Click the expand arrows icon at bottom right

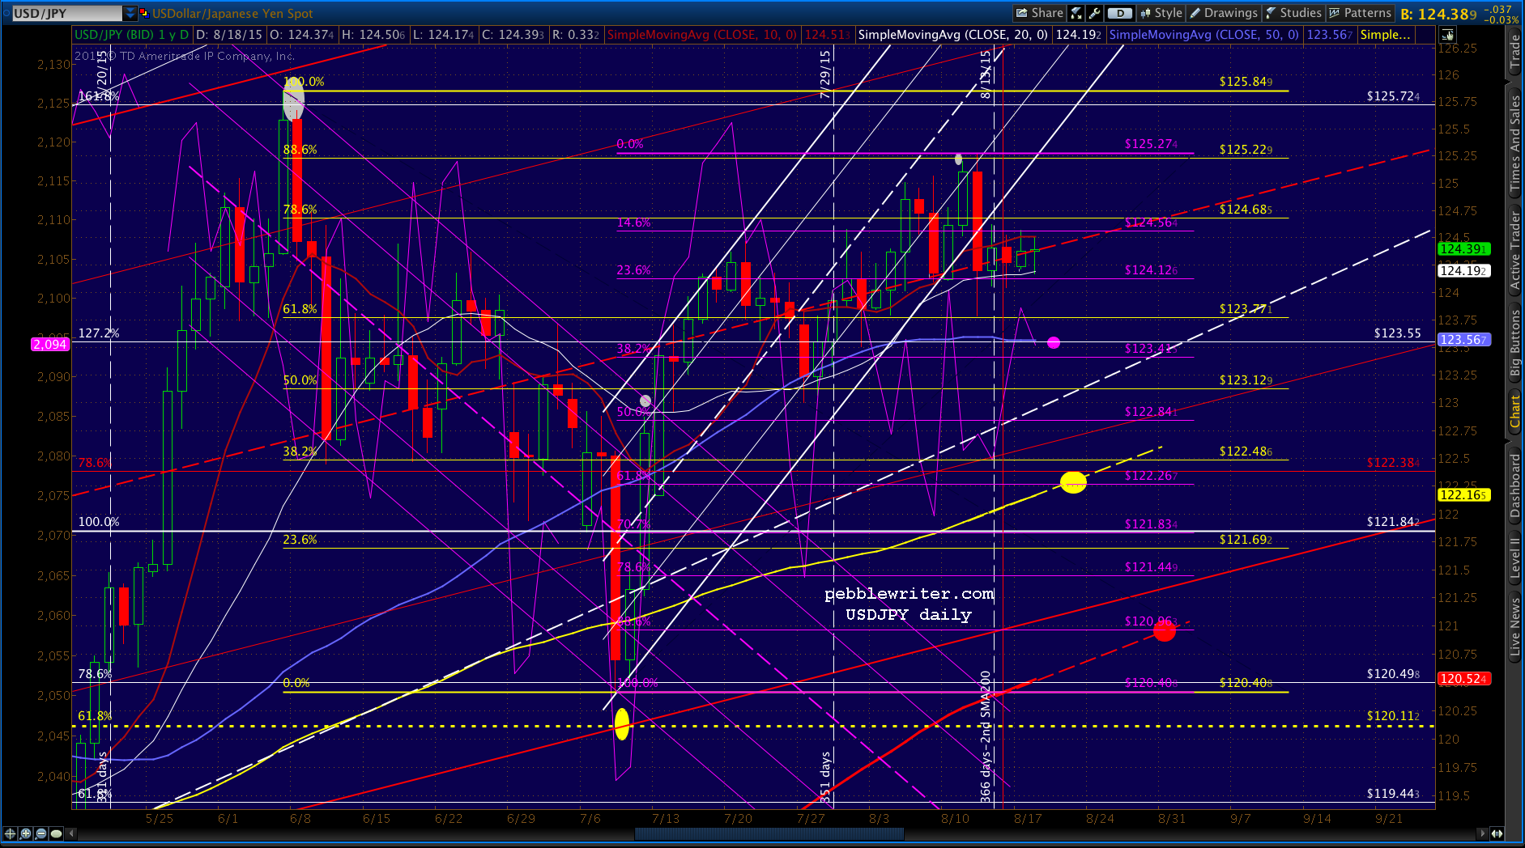[1497, 833]
